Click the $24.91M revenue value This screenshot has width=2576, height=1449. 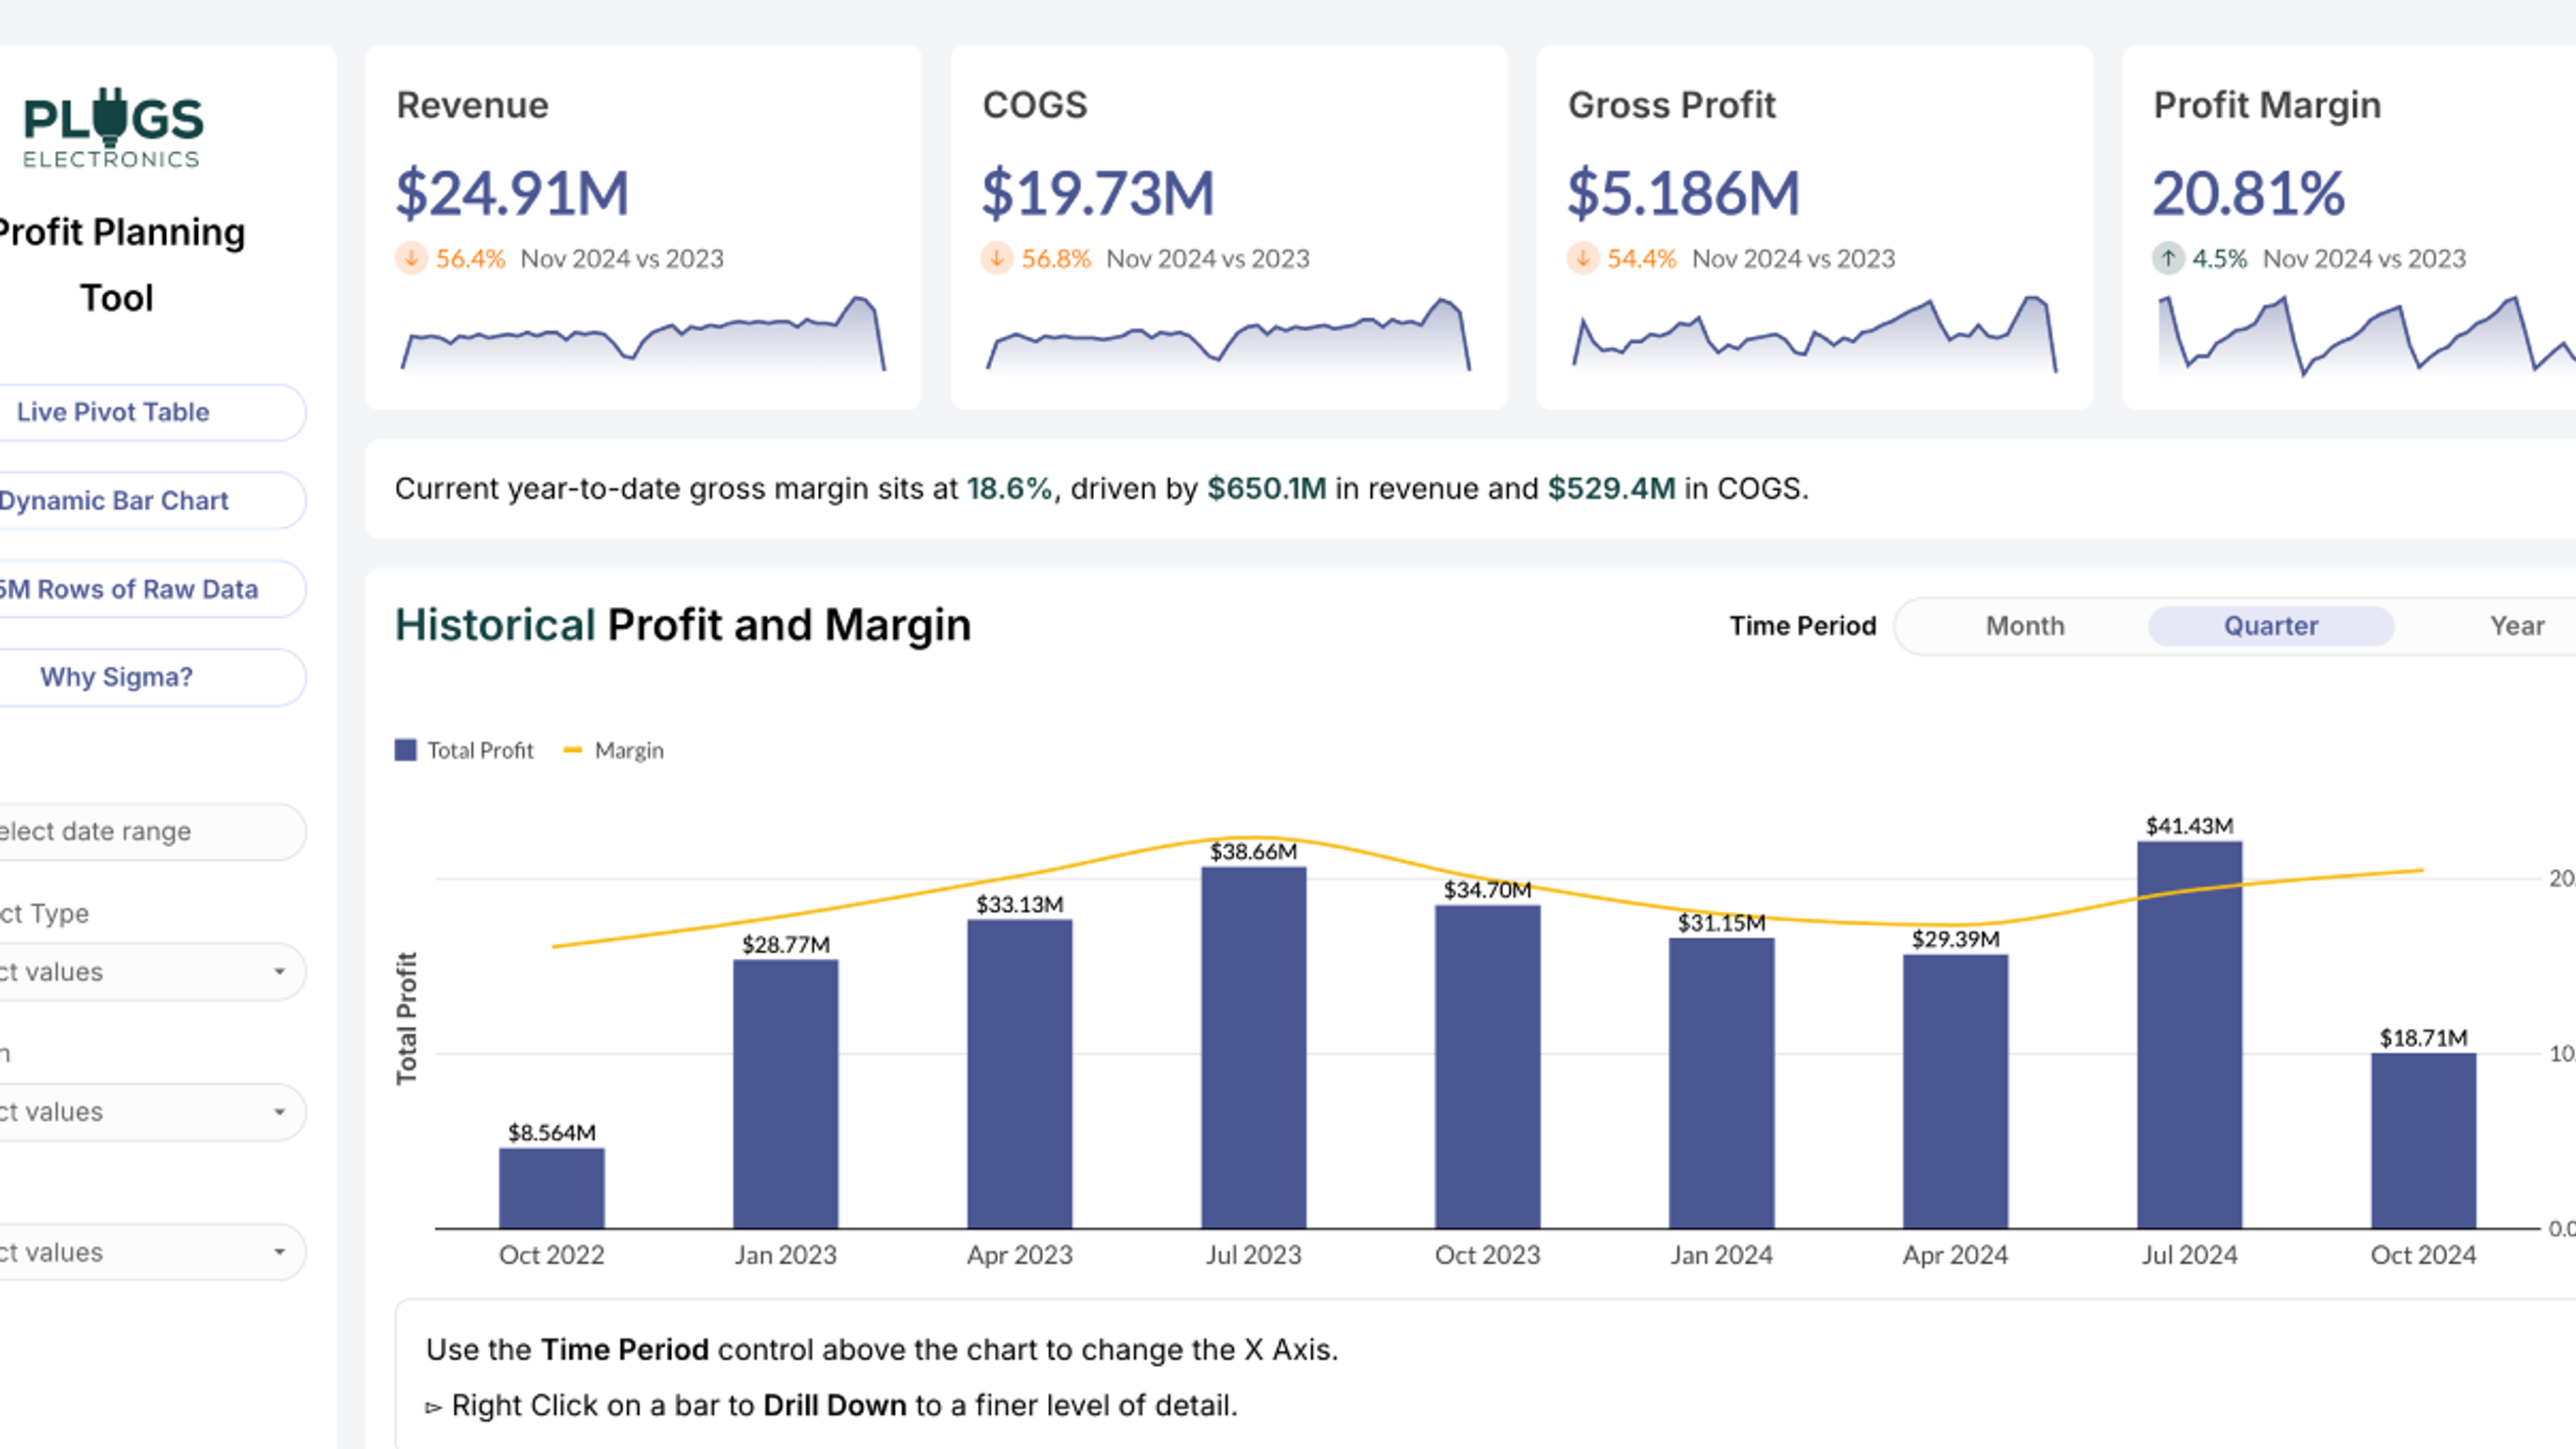[x=513, y=193]
